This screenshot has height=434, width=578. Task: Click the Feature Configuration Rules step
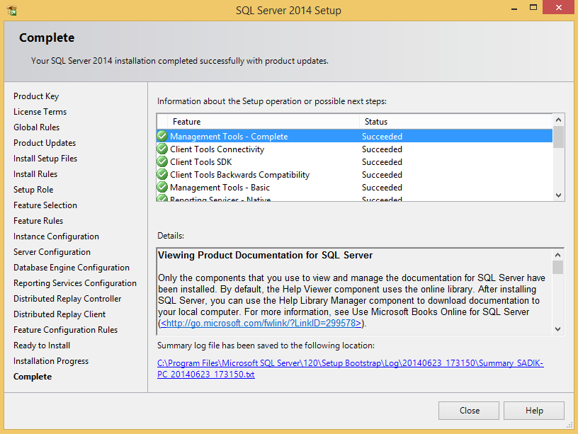click(66, 330)
